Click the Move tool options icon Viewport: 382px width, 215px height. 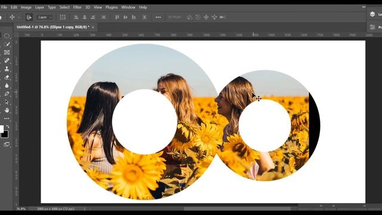(x=12, y=17)
